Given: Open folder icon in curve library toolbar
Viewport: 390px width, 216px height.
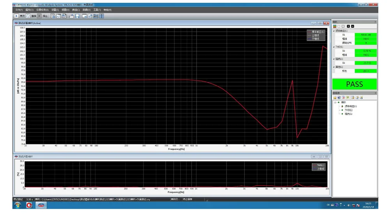Looking at the screenshot, I should point(335,97).
